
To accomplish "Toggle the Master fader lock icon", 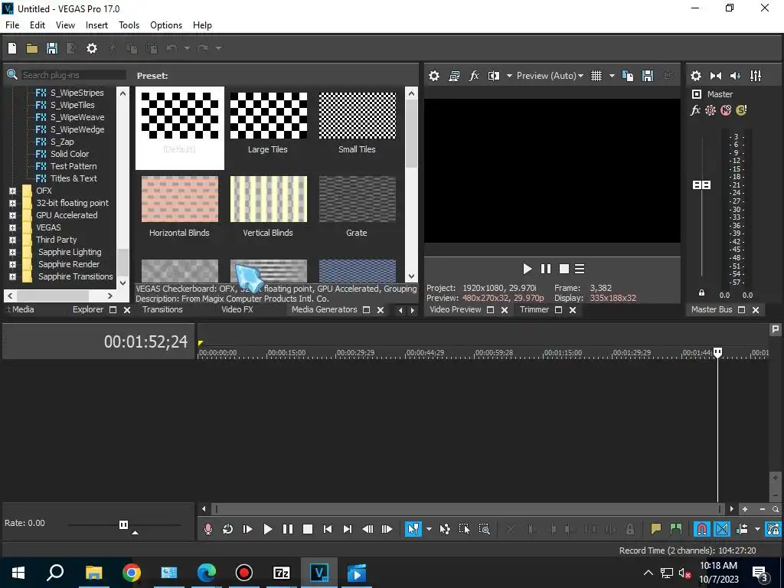I will pos(701,293).
